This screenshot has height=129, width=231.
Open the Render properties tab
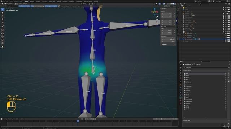(x=180, y=68)
